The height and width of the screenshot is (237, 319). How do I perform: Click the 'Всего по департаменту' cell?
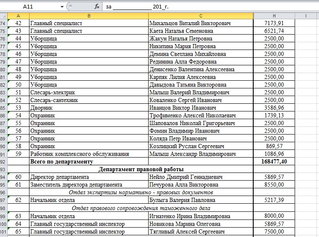88,162
